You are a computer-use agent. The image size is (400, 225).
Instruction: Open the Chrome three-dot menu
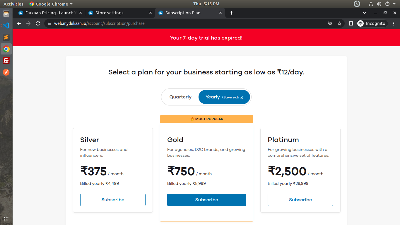pos(394,23)
